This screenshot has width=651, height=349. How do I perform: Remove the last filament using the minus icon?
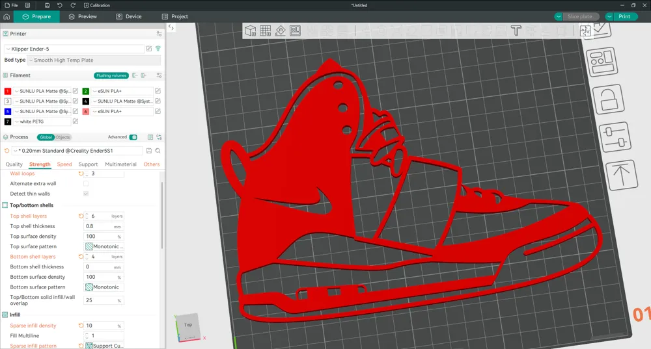(x=135, y=75)
